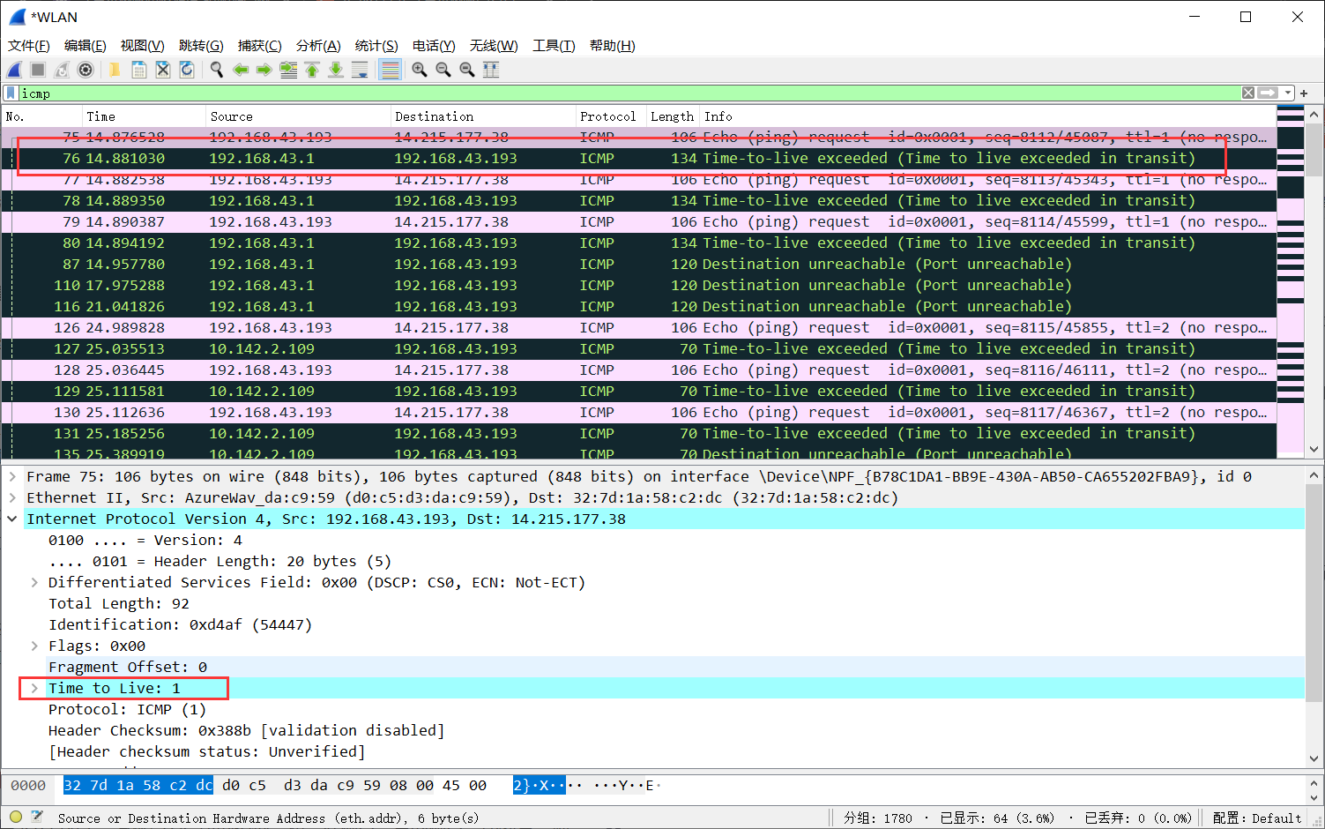1325x829 pixels.
Task: Close this capture file
Action: 163,70
